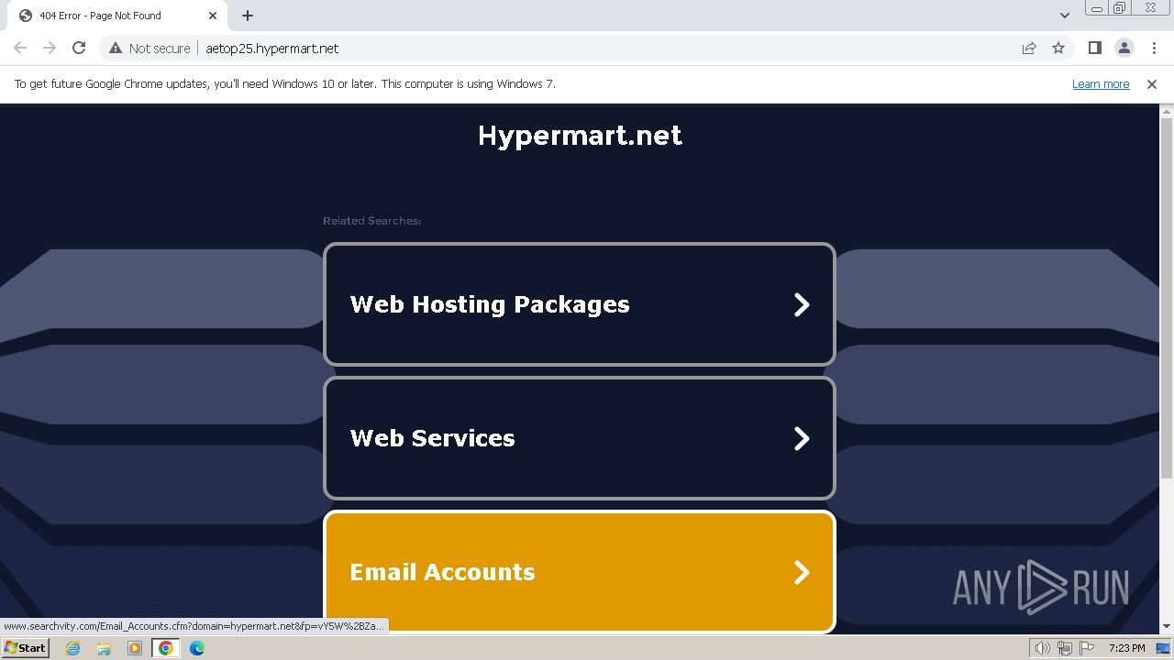
Task: Open the Chrome three-dot menu
Action: (x=1154, y=49)
